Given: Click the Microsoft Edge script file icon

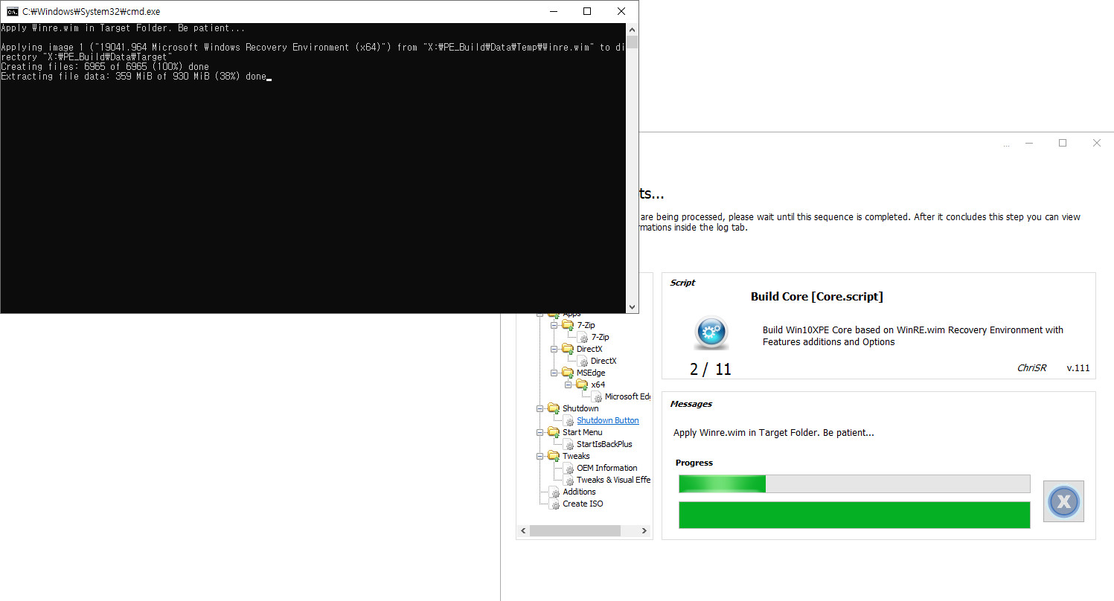Looking at the screenshot, I should (x=597, y=396).
